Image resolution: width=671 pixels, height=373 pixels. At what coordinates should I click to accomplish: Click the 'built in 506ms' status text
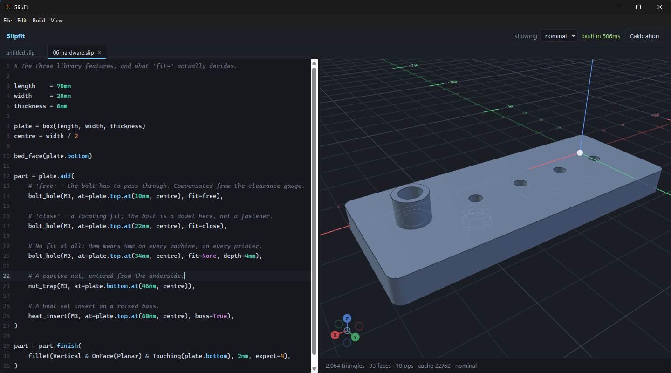601,36
